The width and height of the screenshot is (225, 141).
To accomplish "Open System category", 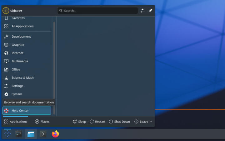I will [27, 94].
